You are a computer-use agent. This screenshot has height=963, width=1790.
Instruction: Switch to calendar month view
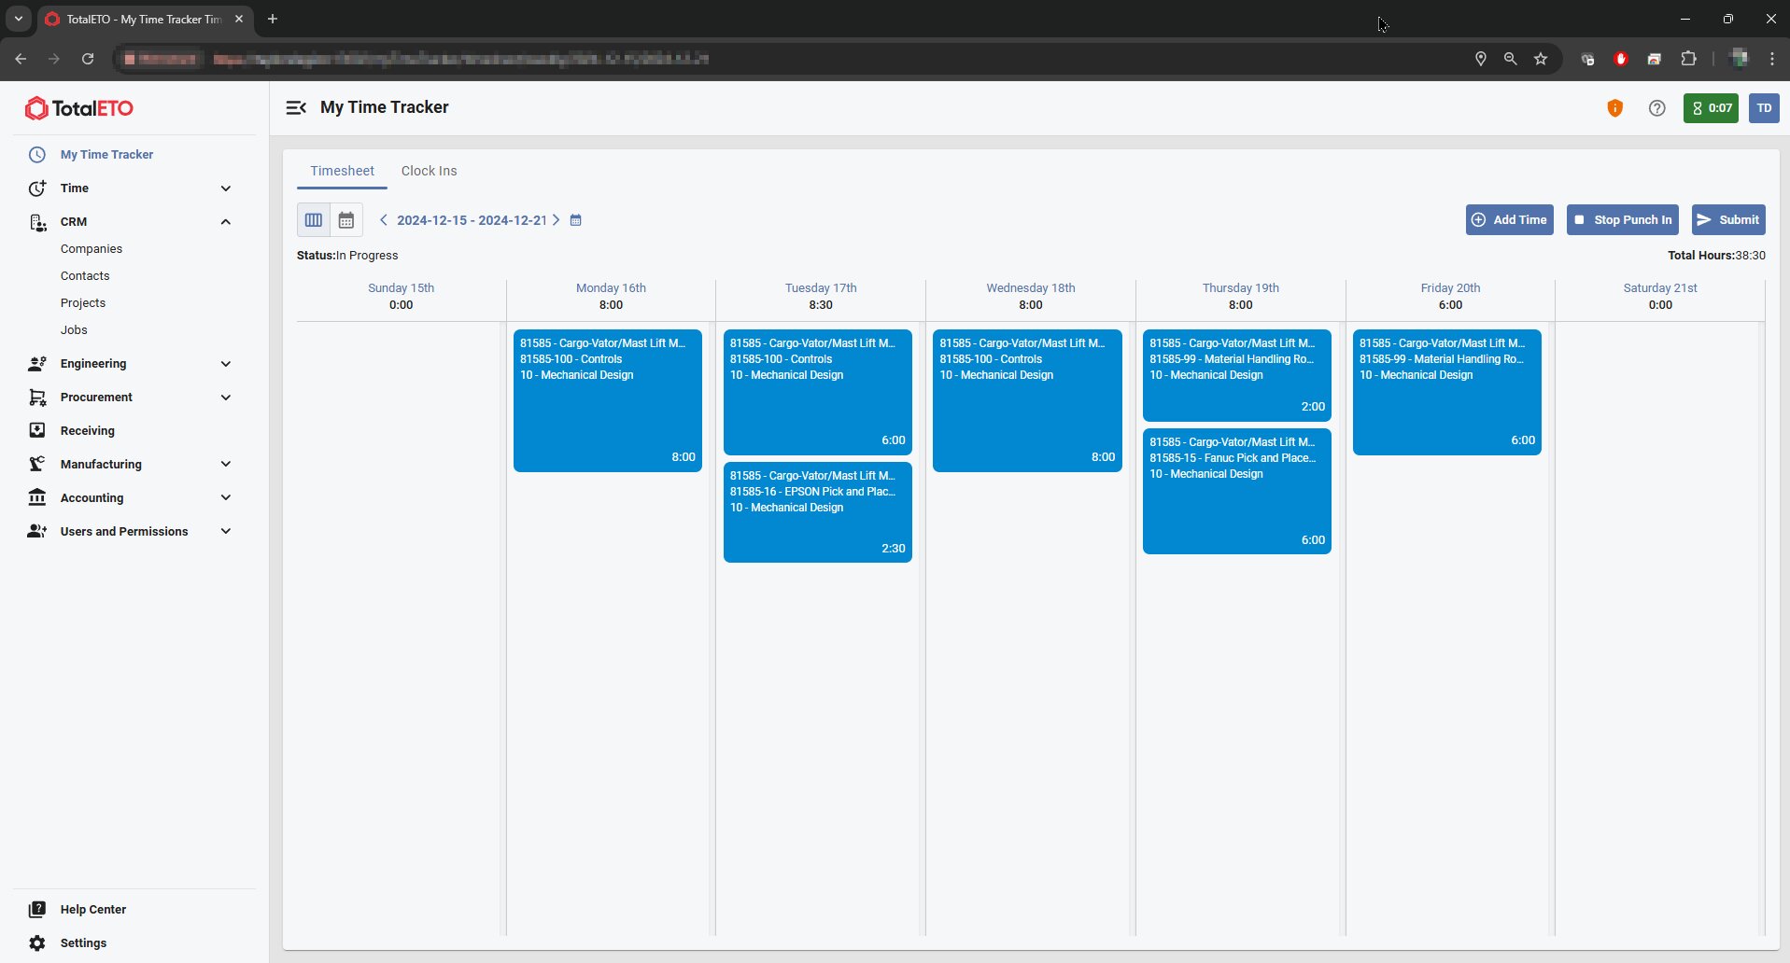(346, 220)
